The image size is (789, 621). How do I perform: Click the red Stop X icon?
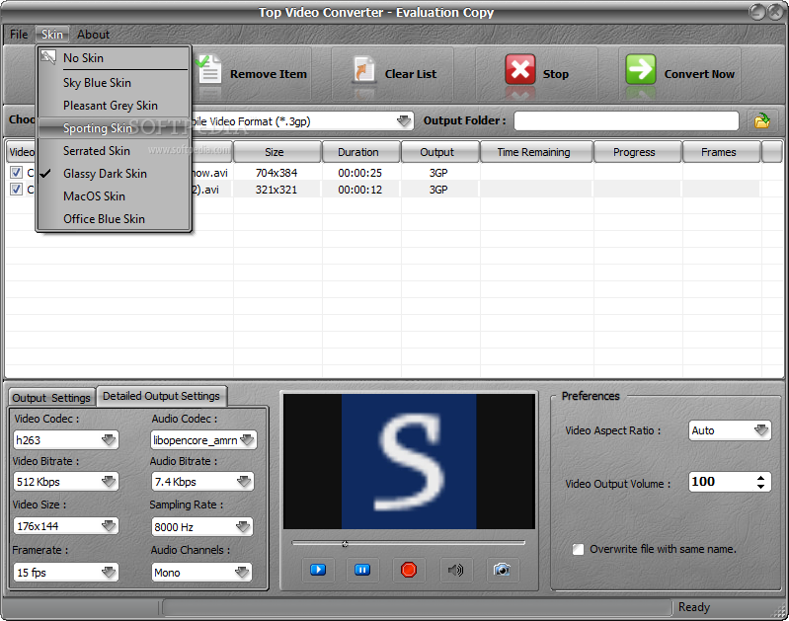click(519, 69)
